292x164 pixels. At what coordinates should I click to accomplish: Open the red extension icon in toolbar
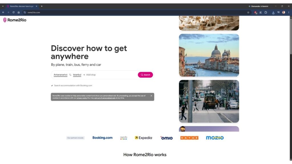point(255,13)
